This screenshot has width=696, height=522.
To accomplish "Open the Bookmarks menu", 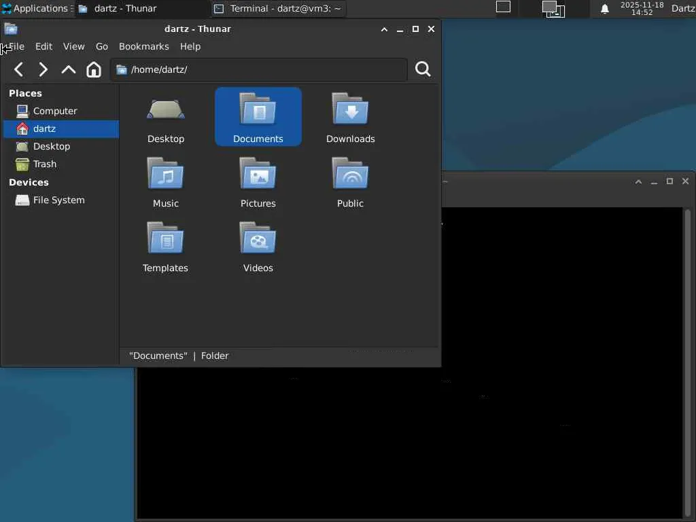I will tap(144, 46).
